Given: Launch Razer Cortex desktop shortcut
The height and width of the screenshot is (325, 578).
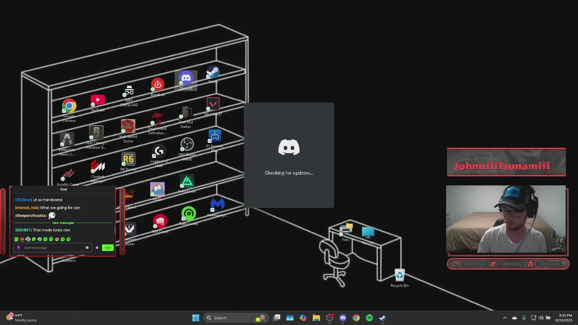Looking at the screenshot, I should pyautogui.click(x=189, y=216).
